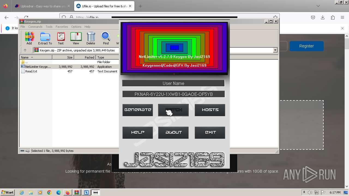Expand the WinRAR archive path dropdown

(275, 50)
